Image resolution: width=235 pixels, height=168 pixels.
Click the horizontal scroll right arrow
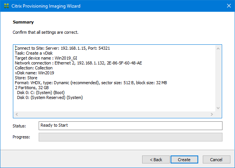[212, 114]
